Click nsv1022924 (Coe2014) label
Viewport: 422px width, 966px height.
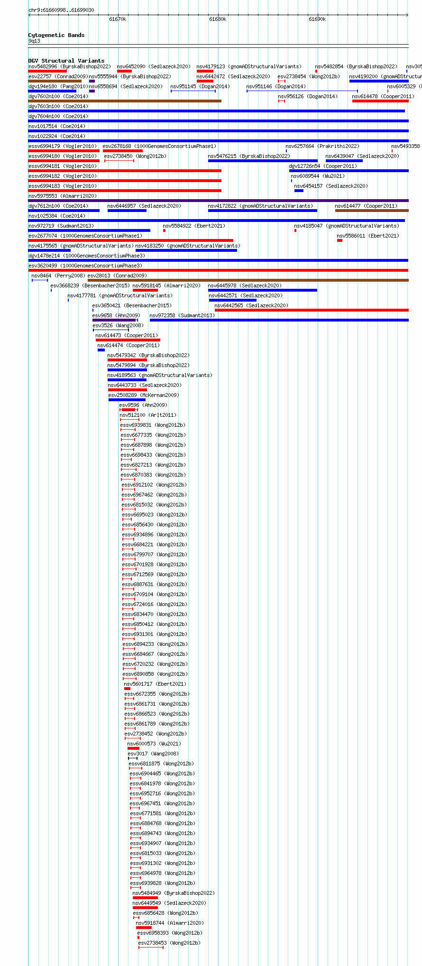[57, 137]
